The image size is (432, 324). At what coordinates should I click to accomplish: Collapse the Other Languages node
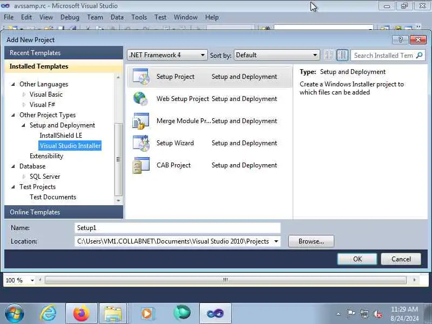click(13, 84)
